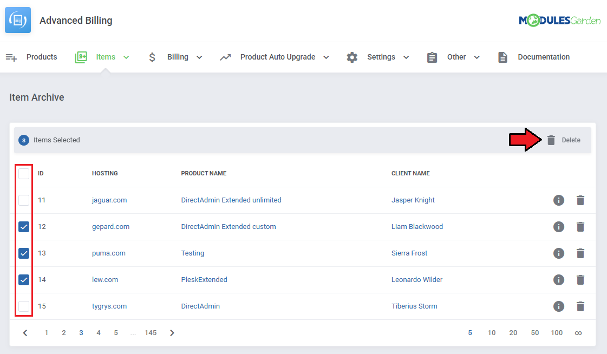Open client Jasper Knight link
The image size is (607, 354).
(413, 200)
